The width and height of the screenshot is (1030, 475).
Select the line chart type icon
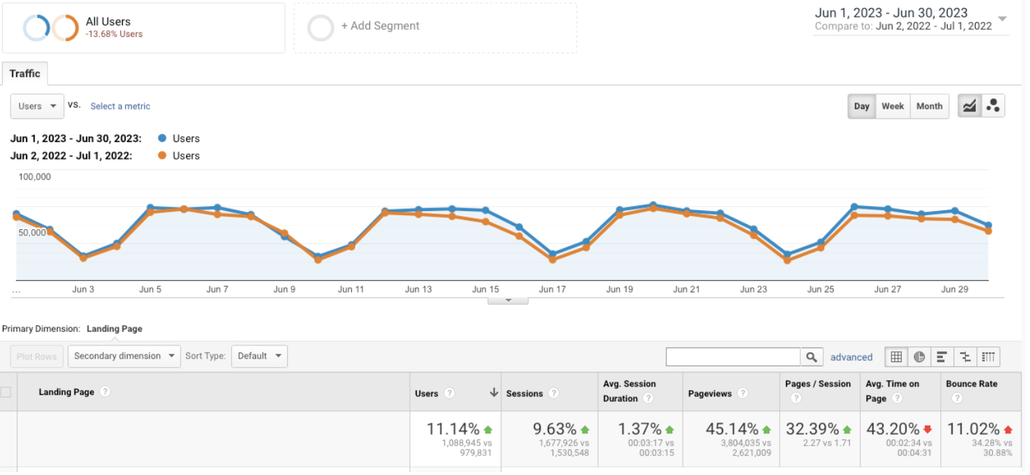coord(969,106)
